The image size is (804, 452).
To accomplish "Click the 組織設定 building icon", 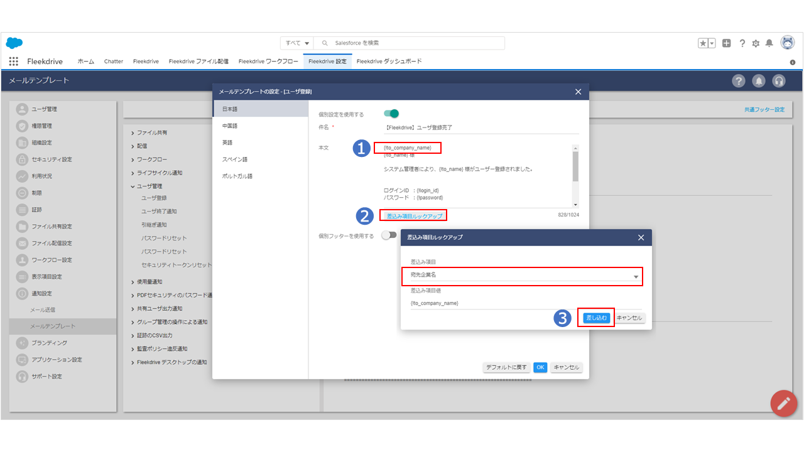I will [x=23, y=143].
